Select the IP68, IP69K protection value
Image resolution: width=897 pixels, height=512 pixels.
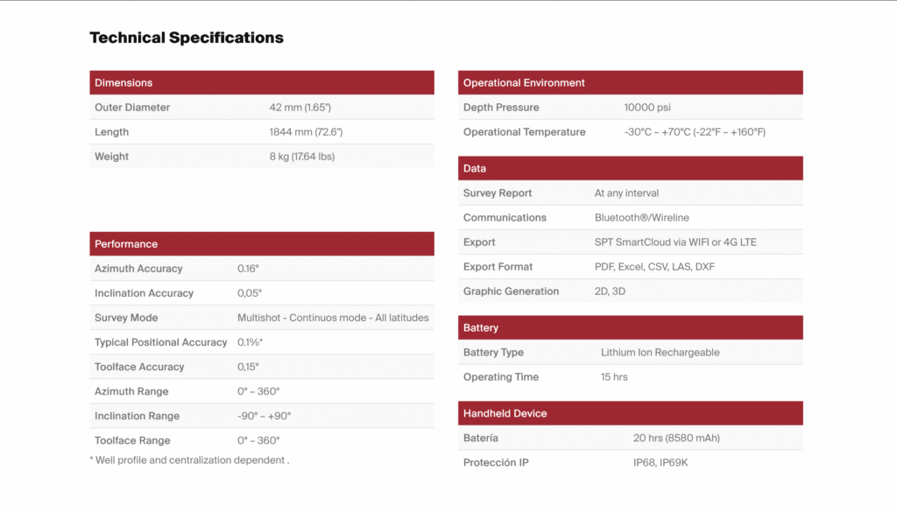pos(660,463)
